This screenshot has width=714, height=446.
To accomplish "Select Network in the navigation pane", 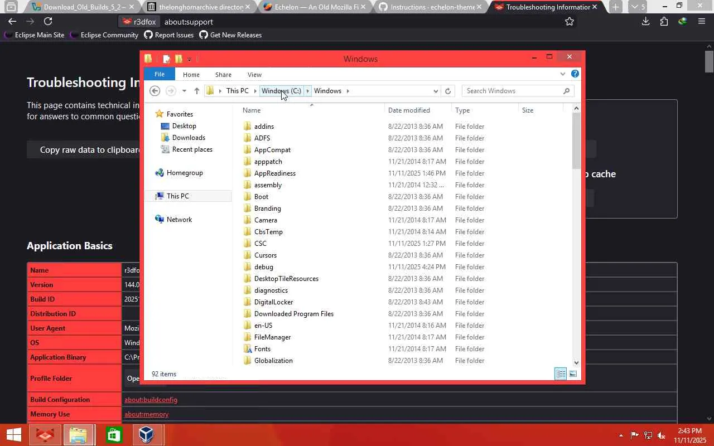I will point(179,220).
